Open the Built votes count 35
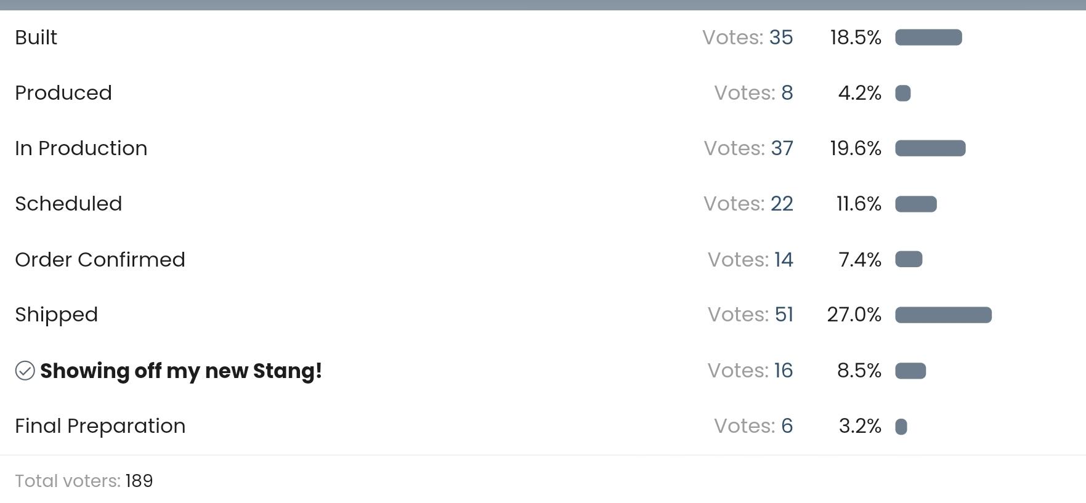Screen dimensions: 1086x503 pyautogui.click(x=781, y=38)
